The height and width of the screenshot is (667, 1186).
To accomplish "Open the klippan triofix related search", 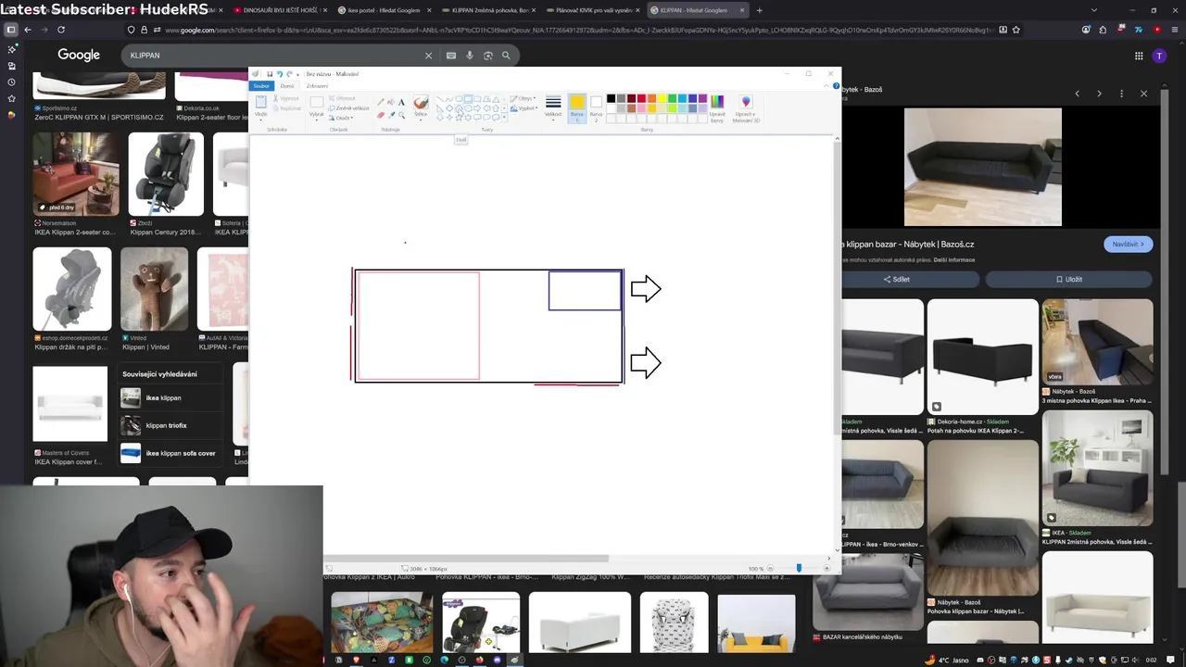I will [171, 425].
